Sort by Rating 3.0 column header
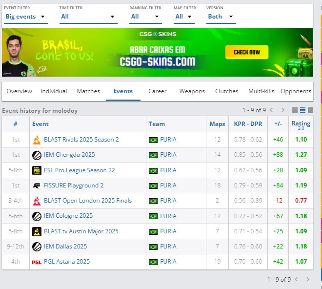322x289 pixels. 301,124
